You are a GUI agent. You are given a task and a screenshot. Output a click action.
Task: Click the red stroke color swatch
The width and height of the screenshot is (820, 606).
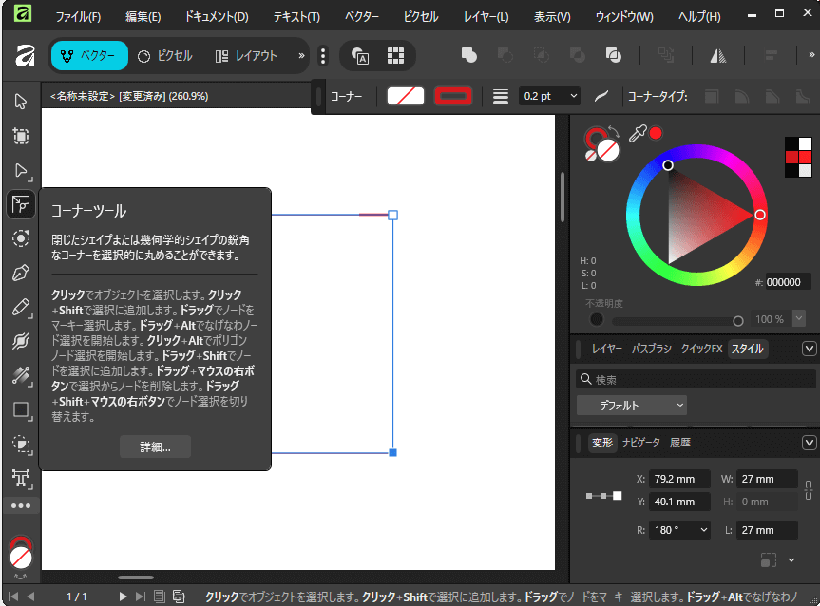453,96
